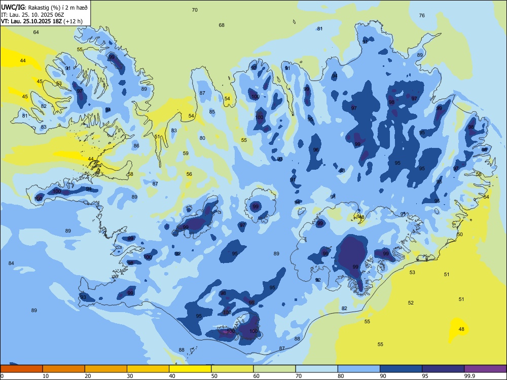Click the 70 humidity value on the map
The image size is (507, 380).
[195, 10]
